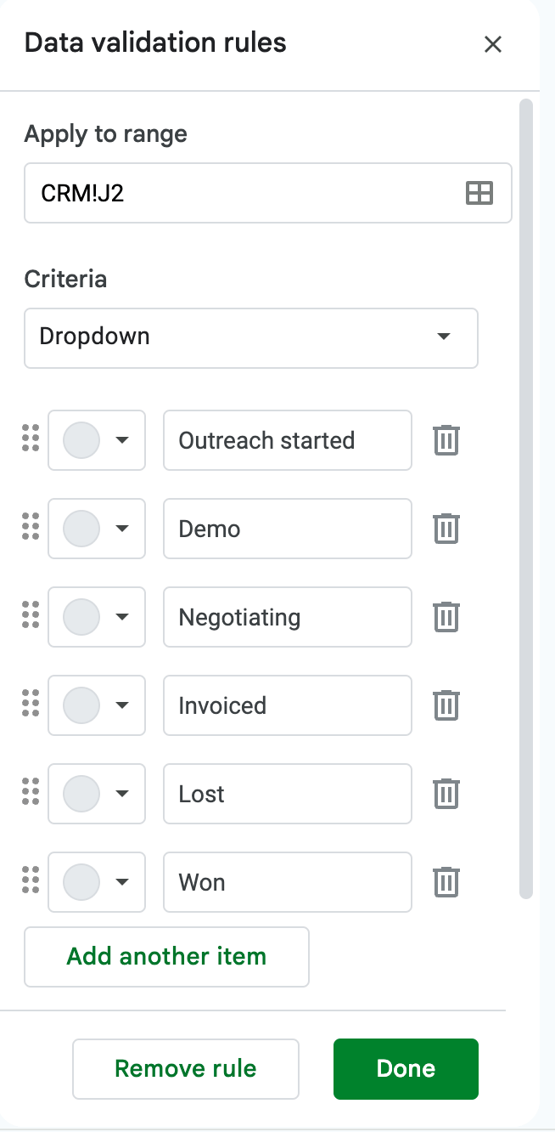Screen dimensions: 555x1132
Task: Edit the 'Invoiced' item text field
Action: tap(287, 705)
